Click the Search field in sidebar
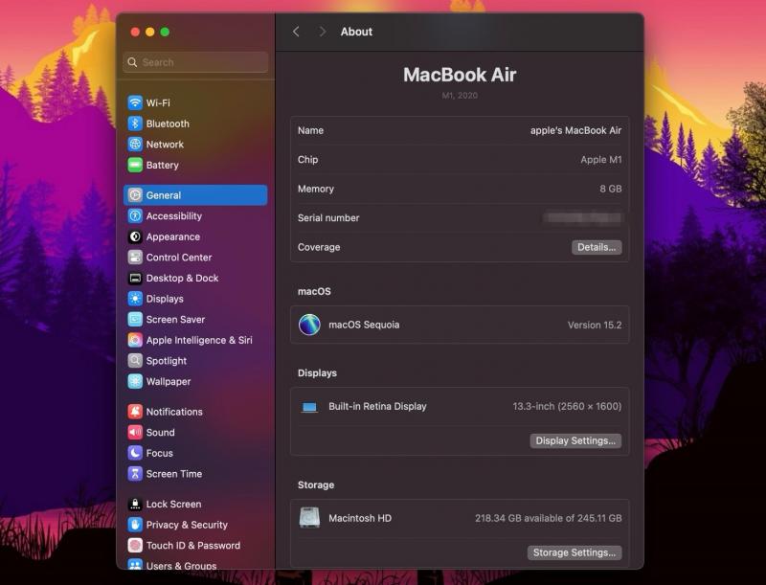This screenshot has width=766, height=585. pyautogui.click(x=195, y=62)
